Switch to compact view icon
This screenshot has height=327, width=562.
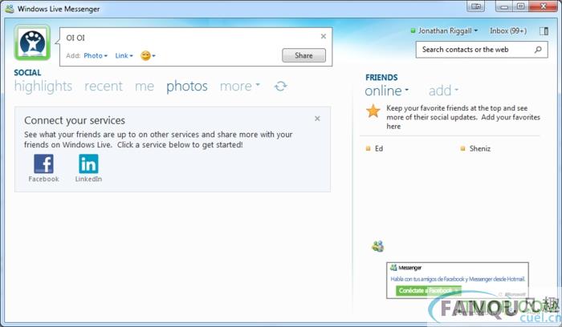coord(476,6)
